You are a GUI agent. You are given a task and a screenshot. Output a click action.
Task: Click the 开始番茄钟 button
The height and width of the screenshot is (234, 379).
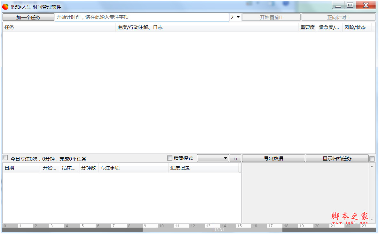pyautogui.click(x=271, y=17)
